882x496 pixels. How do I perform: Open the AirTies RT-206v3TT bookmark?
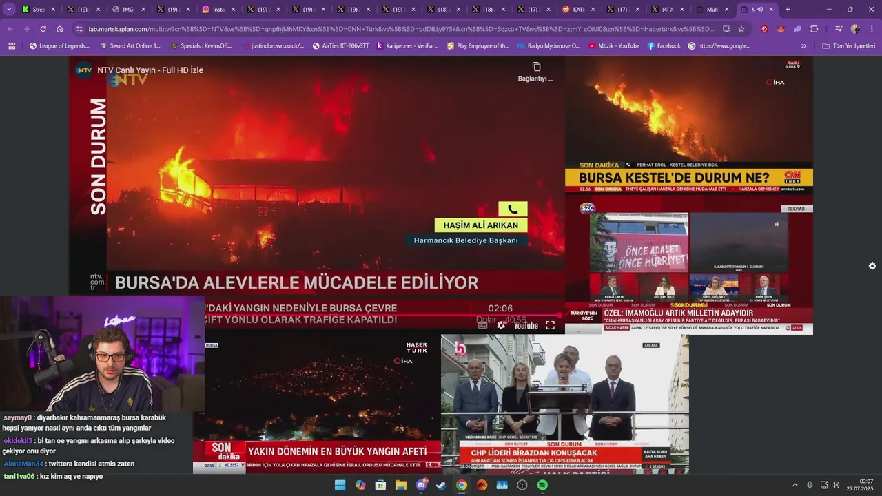tap(340, 46)
